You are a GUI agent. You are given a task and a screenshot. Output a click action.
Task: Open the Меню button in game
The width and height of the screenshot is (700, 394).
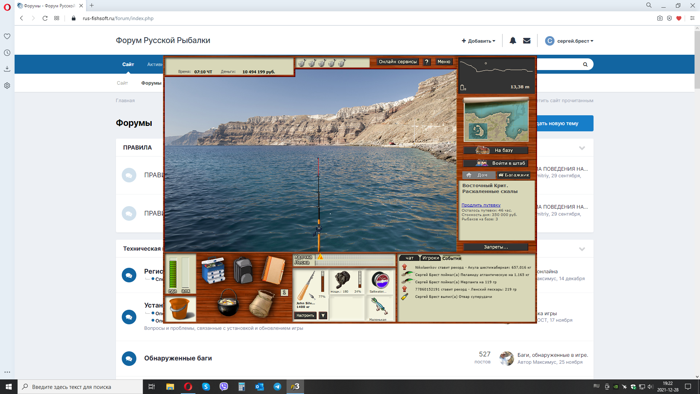pos(444,62)
